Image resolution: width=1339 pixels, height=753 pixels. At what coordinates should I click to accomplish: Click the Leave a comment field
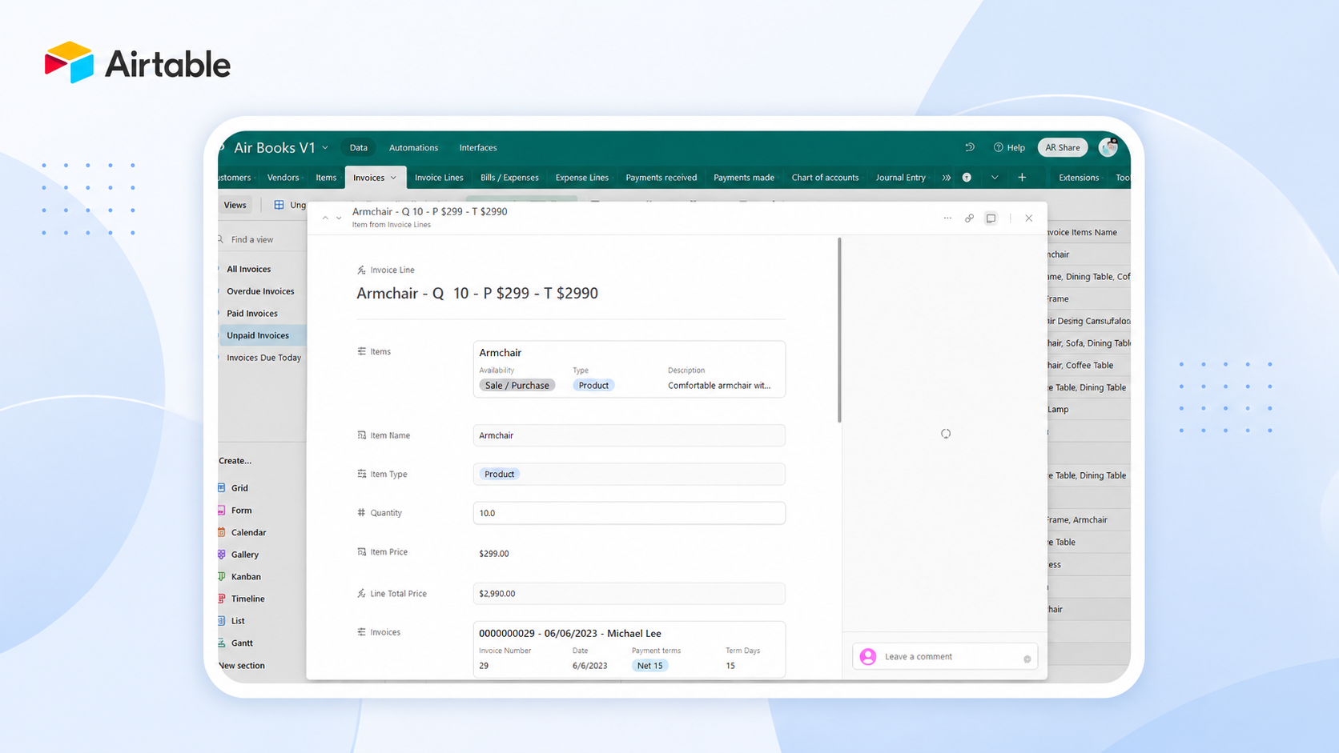point(945,657)
